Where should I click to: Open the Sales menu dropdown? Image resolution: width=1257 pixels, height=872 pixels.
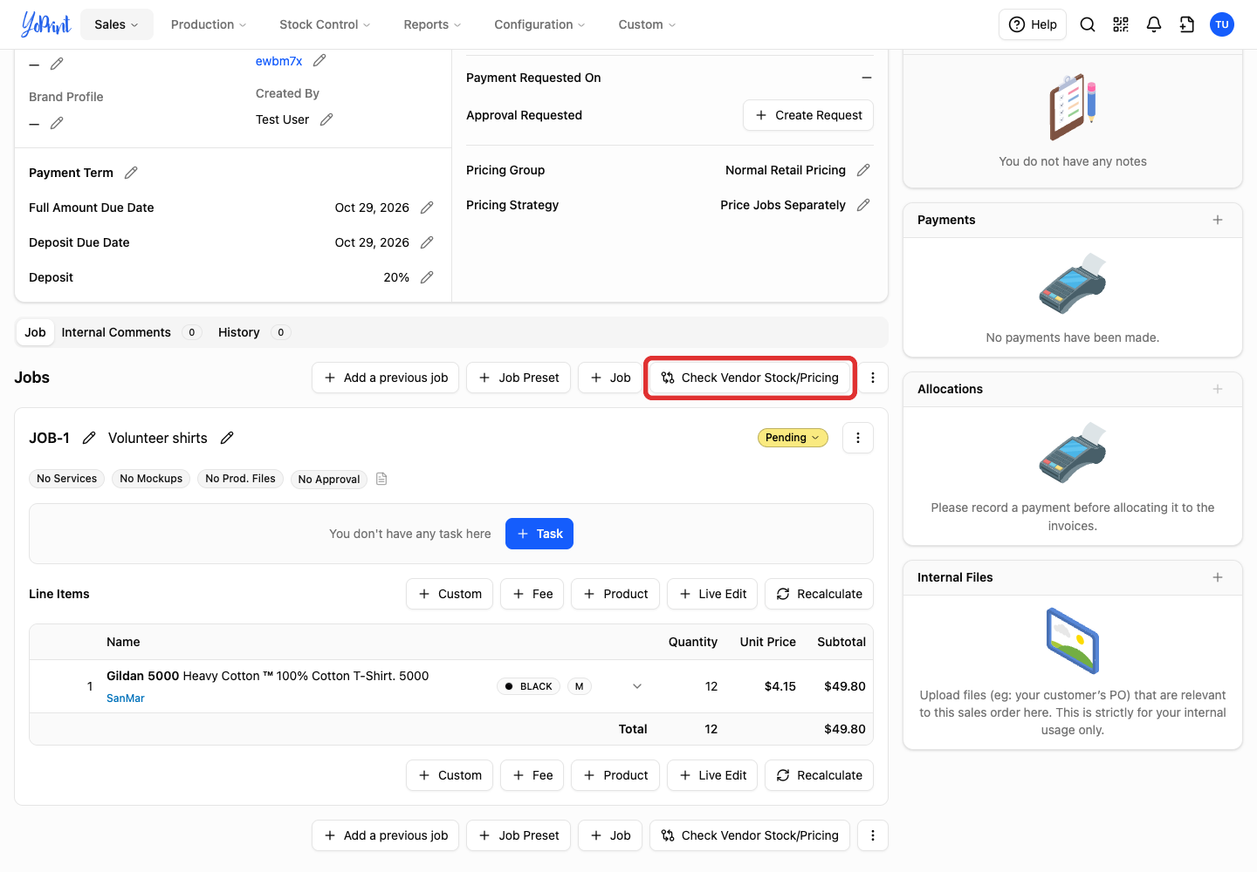pos(117,24)
